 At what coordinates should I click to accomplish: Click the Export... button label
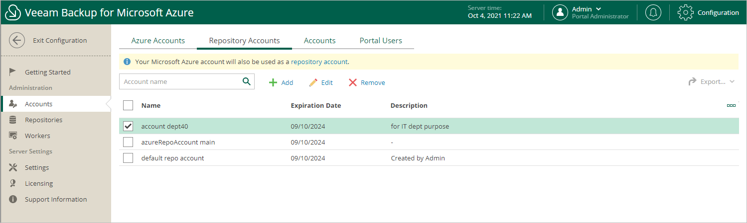click(x=713, y=81)
